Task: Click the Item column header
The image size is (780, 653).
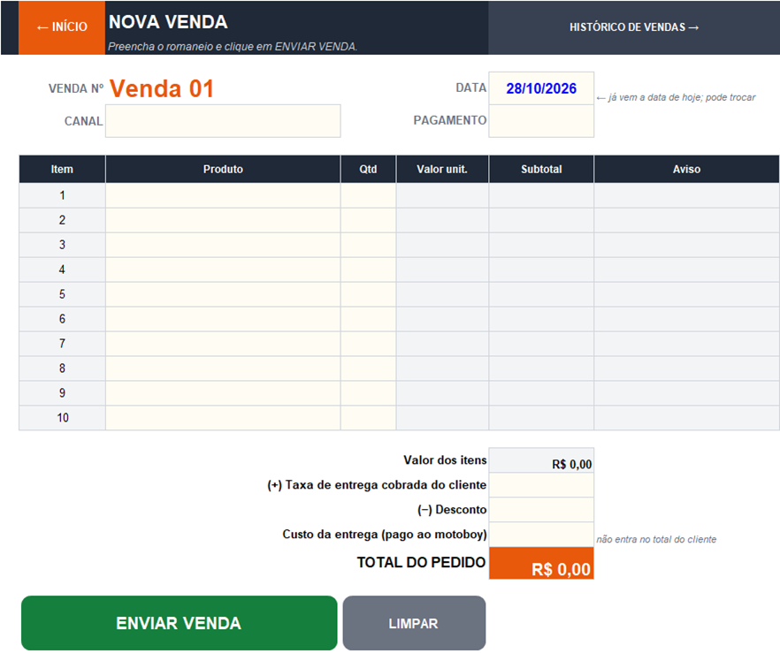Action: click(x=62, y=169)
